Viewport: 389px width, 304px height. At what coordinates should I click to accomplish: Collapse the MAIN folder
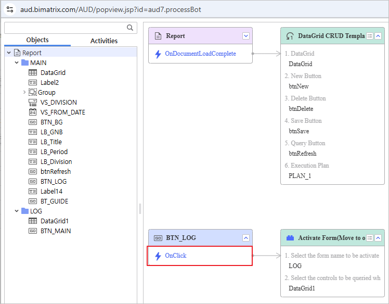[x=17, y=63]
